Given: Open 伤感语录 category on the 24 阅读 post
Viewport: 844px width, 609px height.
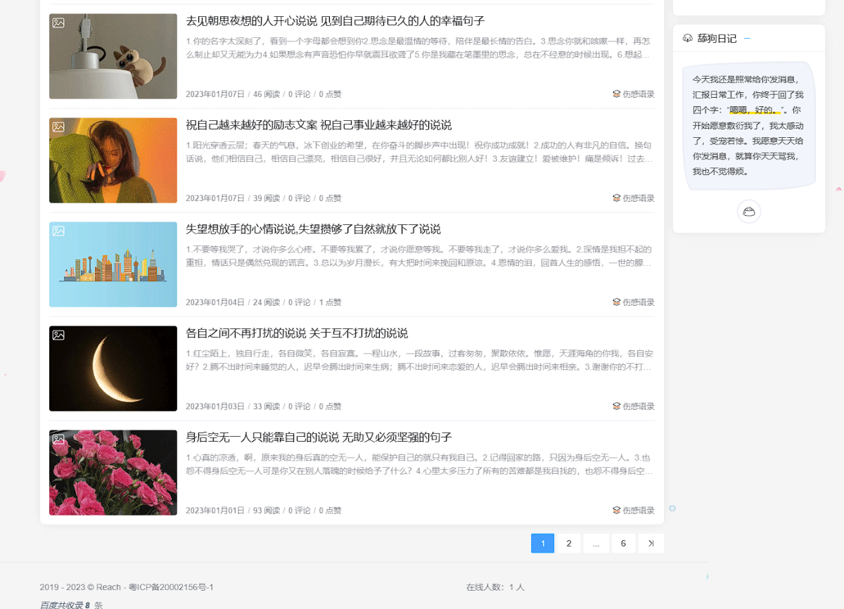Looking at the screenshot, I should click(x=639, y=302).
